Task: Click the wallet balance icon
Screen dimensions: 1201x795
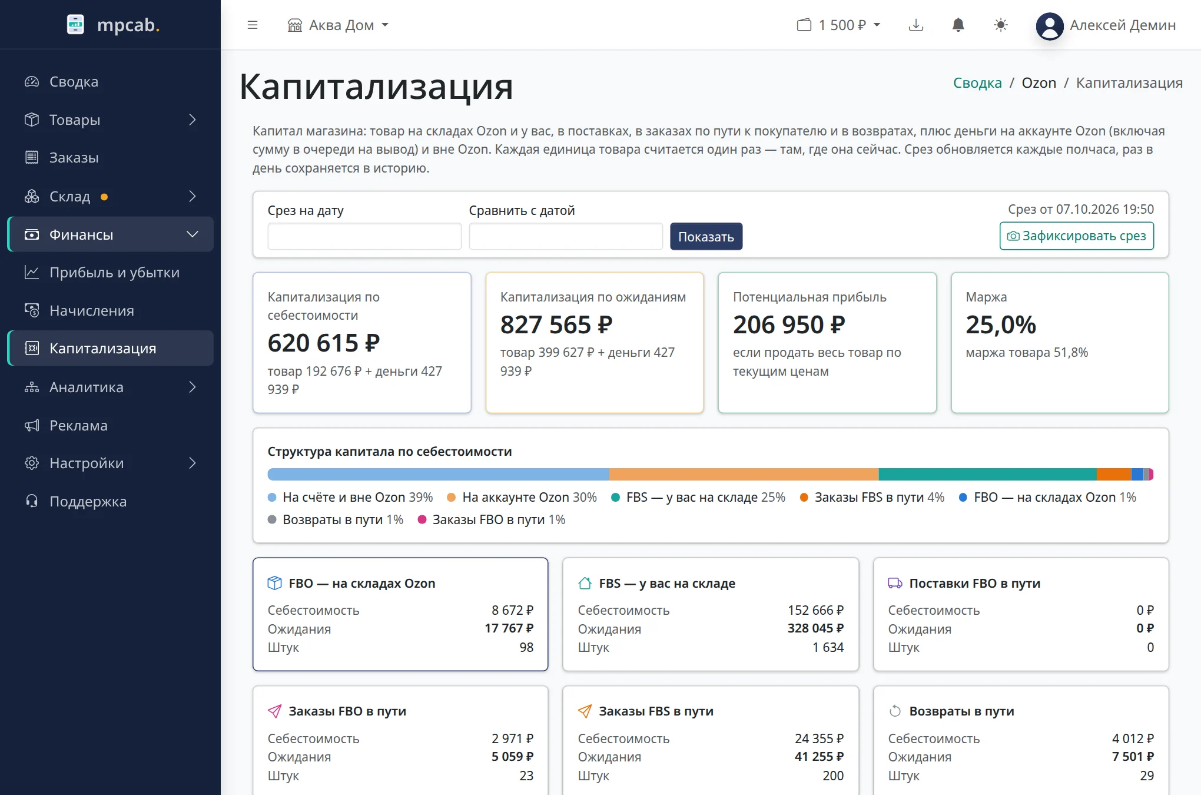Action: pyautogui.click(x=804, y=25)
